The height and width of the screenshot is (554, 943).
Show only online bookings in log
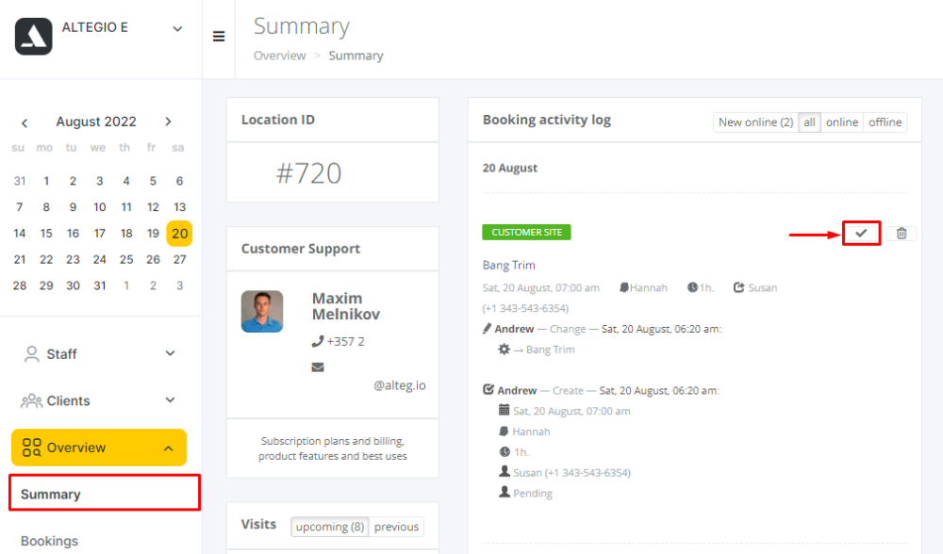(x=842, y=122)
